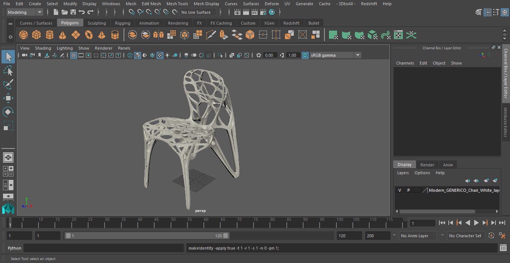Click the Open Scene folder icon
Image resolution: width=510 pixels, height=263 pixels.
tap(64, 12)
